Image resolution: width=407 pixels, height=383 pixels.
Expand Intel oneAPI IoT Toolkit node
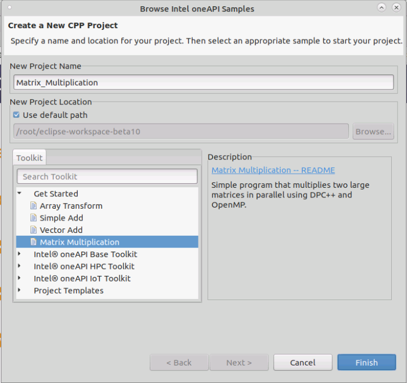pos(19,278)
